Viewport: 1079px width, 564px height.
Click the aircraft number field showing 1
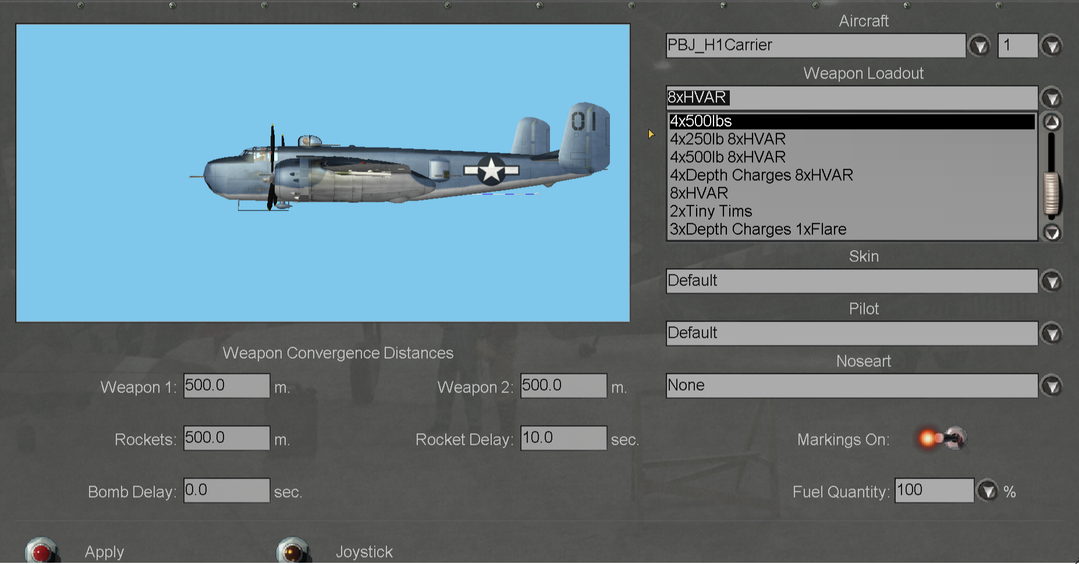1018,45
